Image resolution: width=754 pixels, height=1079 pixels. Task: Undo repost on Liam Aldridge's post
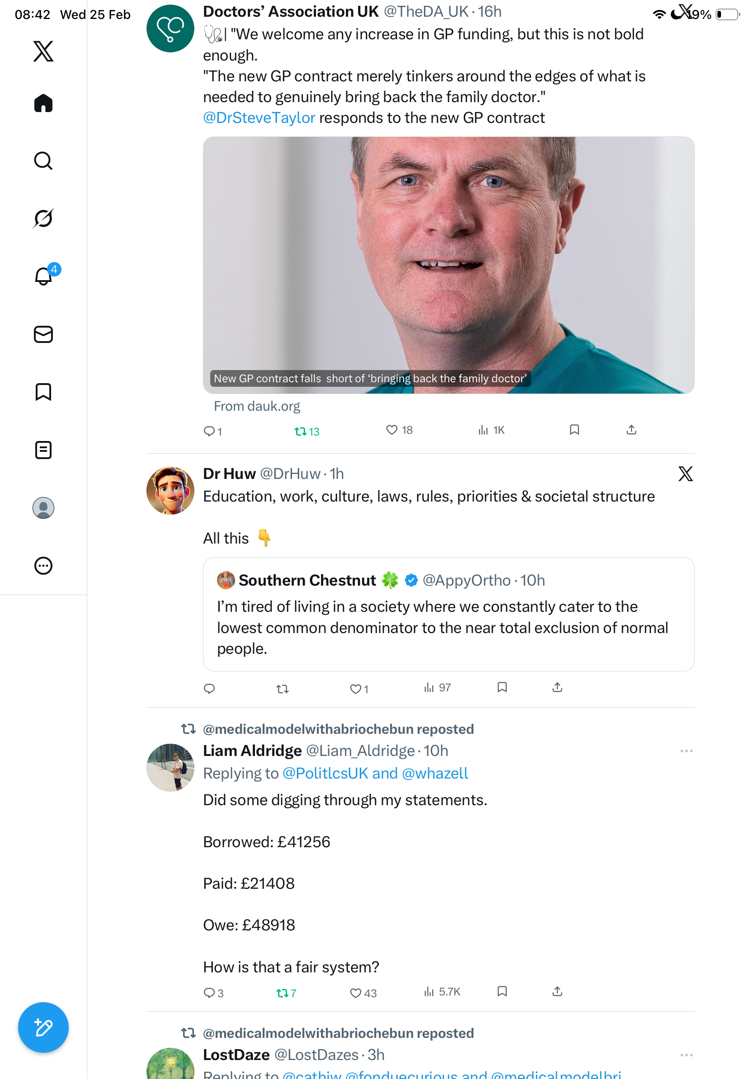pos(283,993)
